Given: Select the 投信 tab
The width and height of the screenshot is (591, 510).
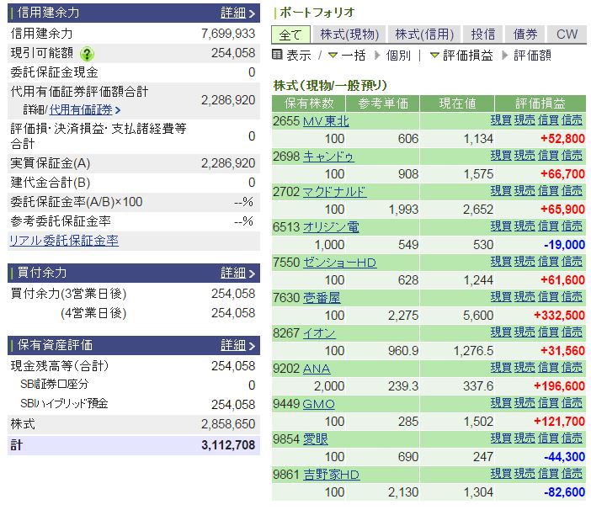Looking at the screenshot, I should coord(483,35).
